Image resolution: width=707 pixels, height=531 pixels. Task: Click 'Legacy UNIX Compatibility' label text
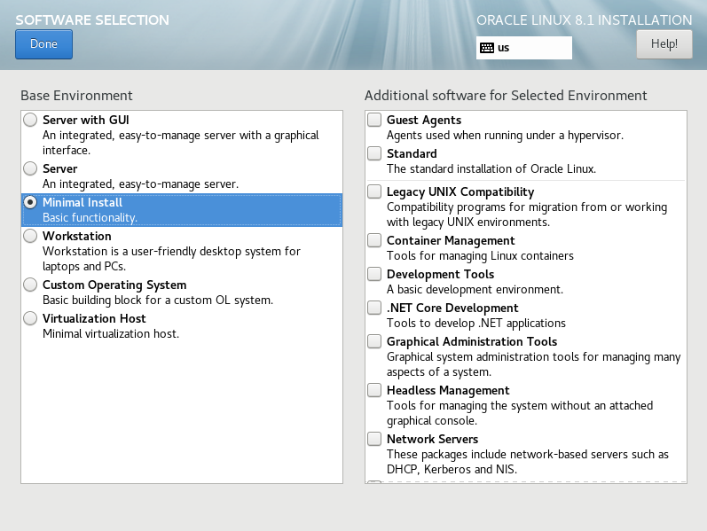click(460, 192)
